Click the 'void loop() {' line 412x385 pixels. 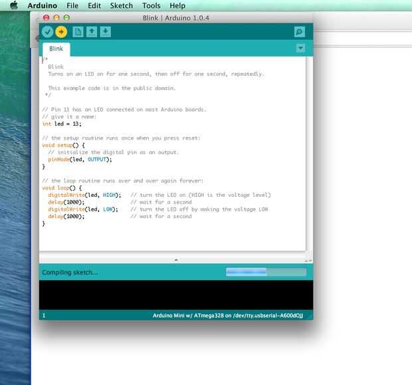(62, 188)
